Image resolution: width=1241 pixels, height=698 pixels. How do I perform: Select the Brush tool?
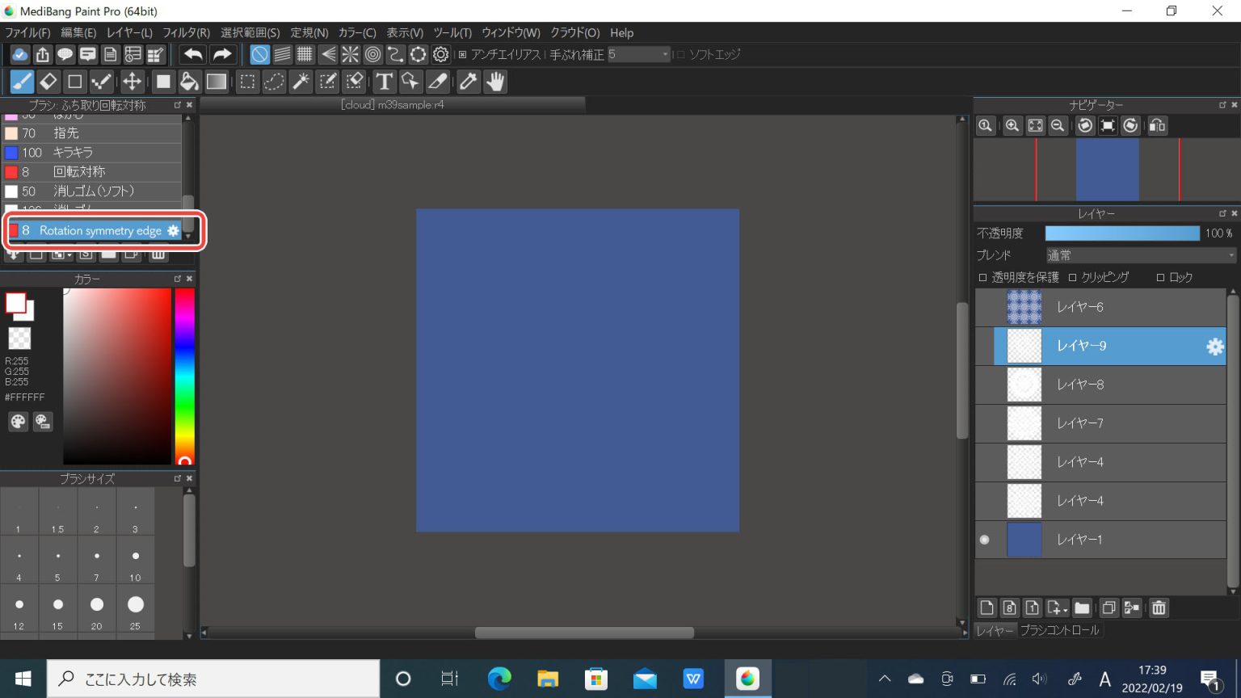pos(22,82)
